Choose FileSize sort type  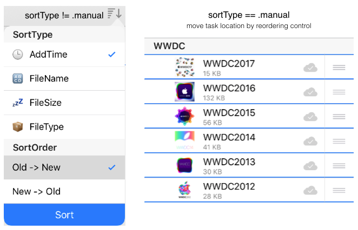pos(64,103)
